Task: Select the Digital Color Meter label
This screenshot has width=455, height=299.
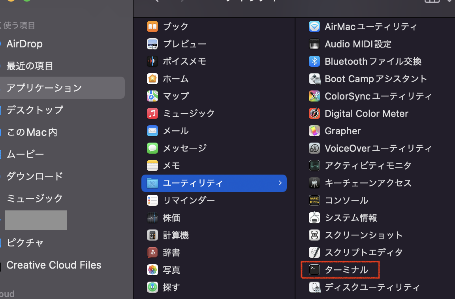Action: [367, 113]
